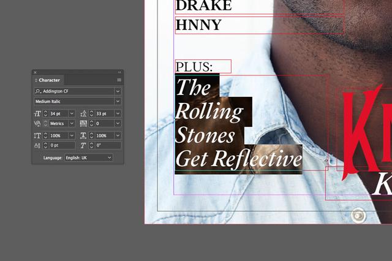Cycle panel view via arrows beside Character title
392x261 pixels.
(x=36, y=80)
